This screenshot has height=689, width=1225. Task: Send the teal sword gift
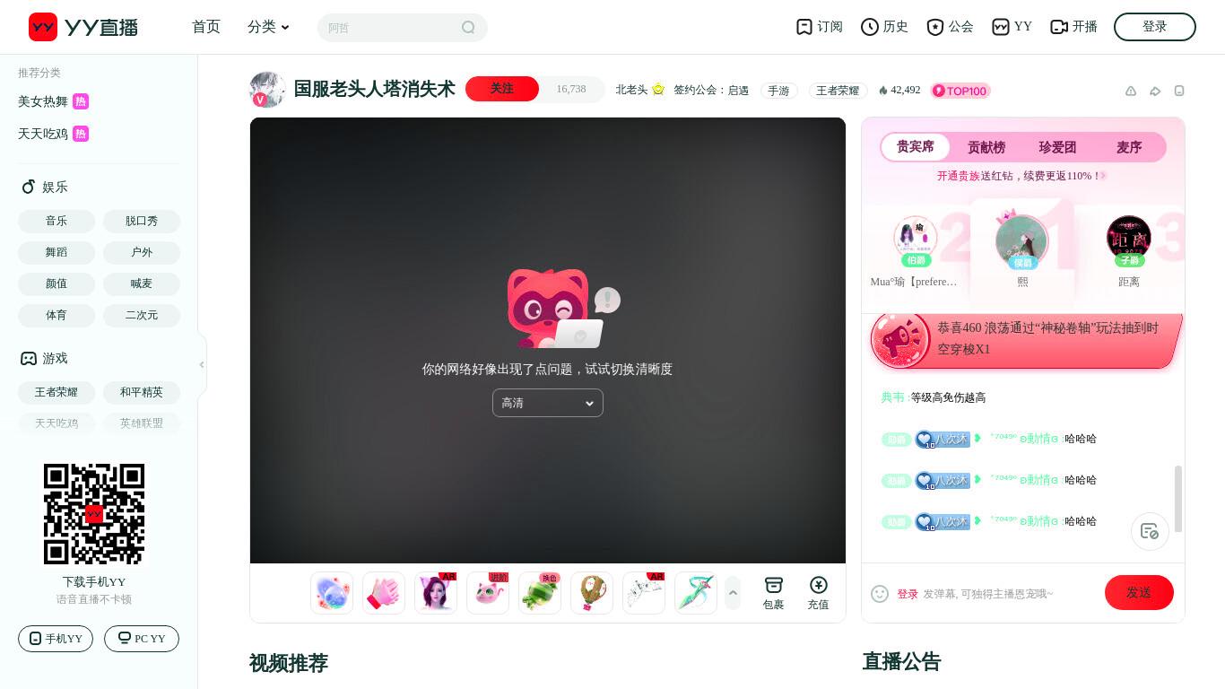[696, 593]
